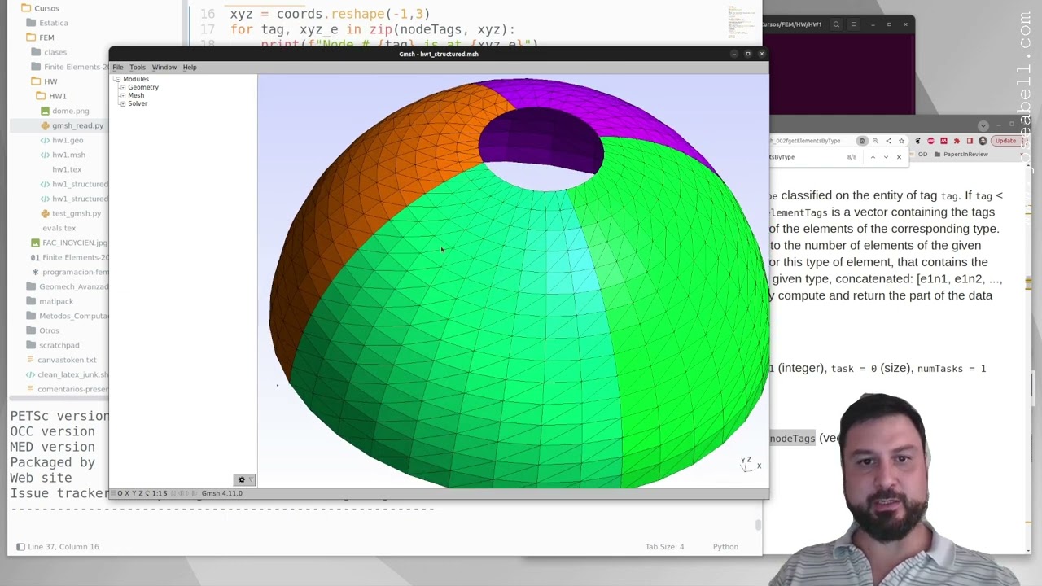This screenshot has height=586, width=1042.
Task: Go to next find result in browser
Action: 886,157
